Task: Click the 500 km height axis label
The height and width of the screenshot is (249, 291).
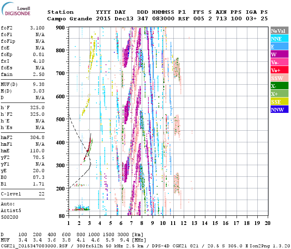Action: click(60, 120)
